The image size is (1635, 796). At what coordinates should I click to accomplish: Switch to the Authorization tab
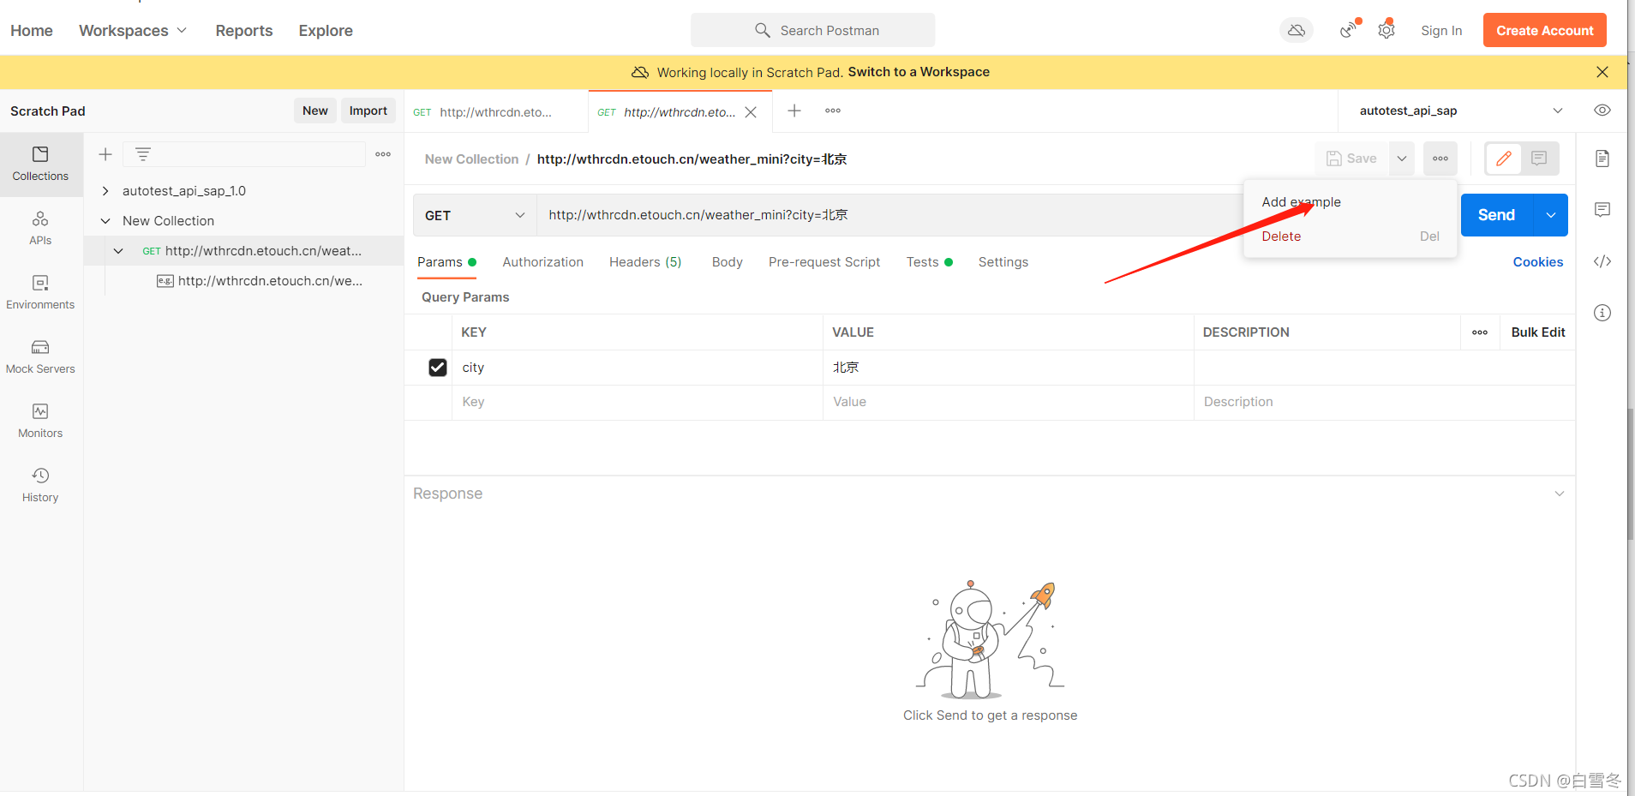pos(542,262)
